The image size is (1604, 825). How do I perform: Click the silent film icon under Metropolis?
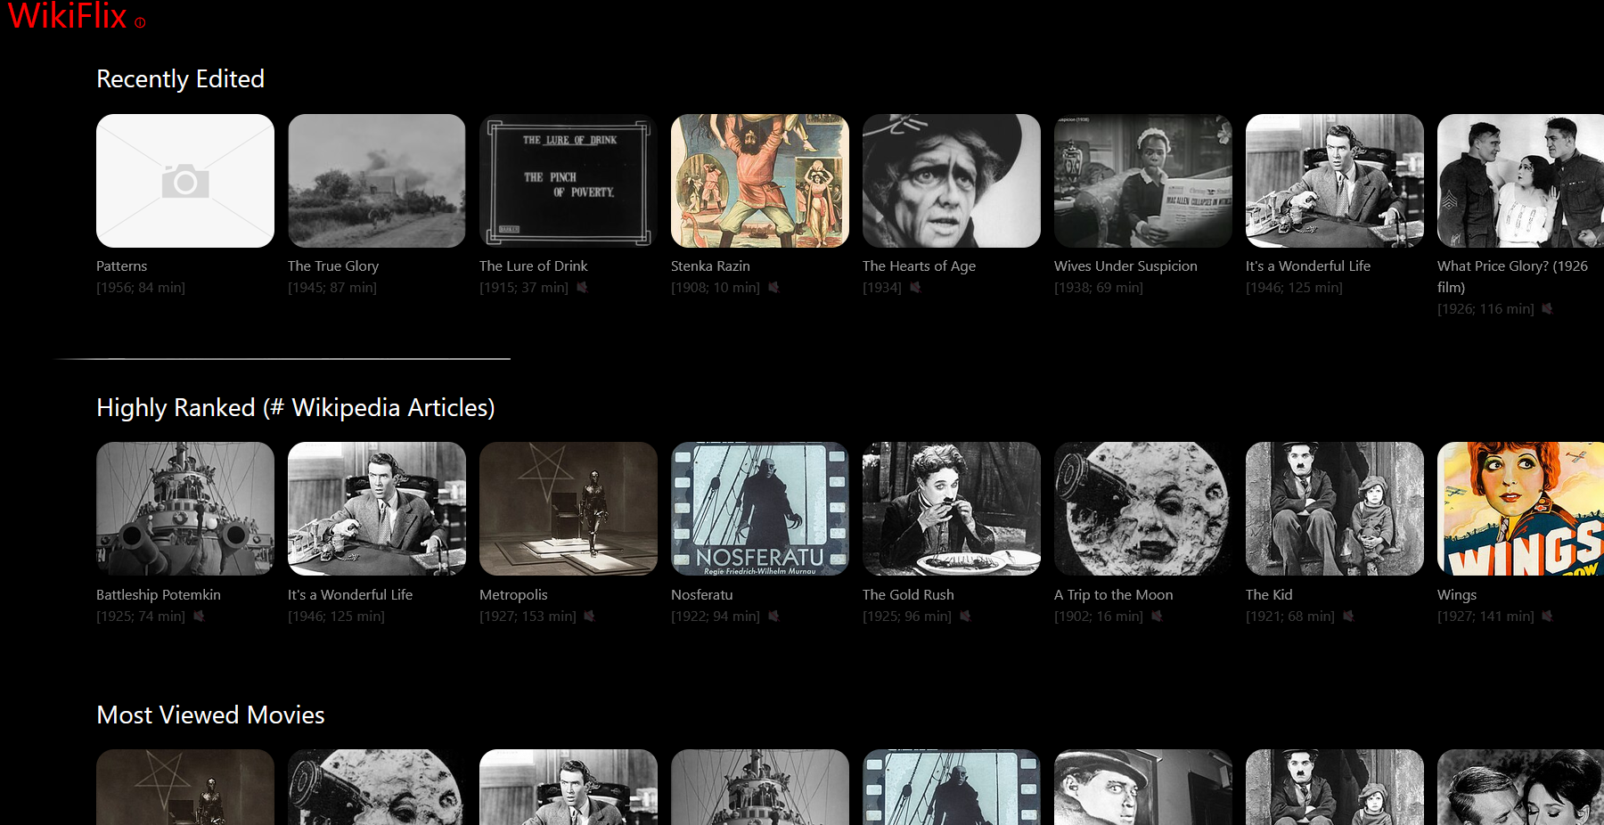[589, 616]
